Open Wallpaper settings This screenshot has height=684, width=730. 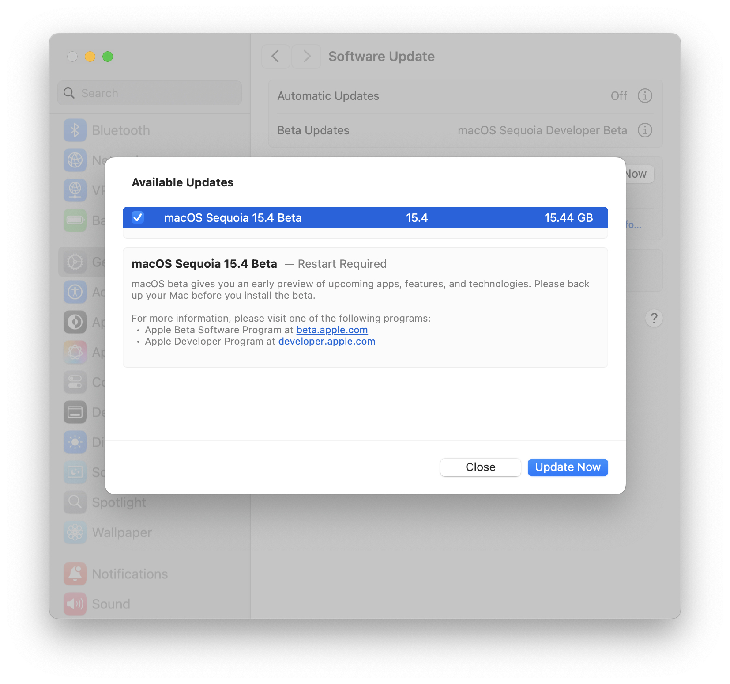121,532
